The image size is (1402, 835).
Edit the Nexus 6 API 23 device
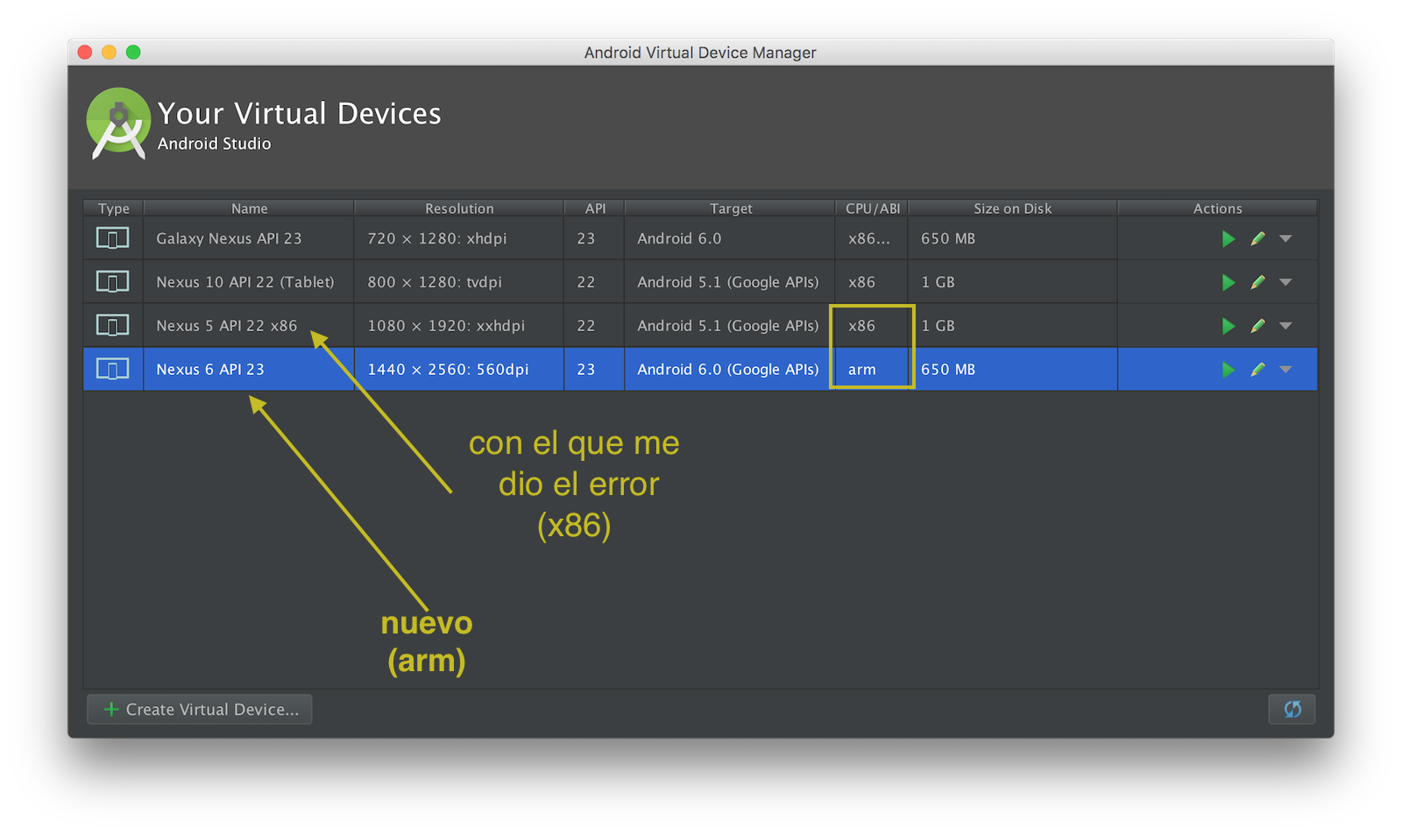pos(1257,370)
